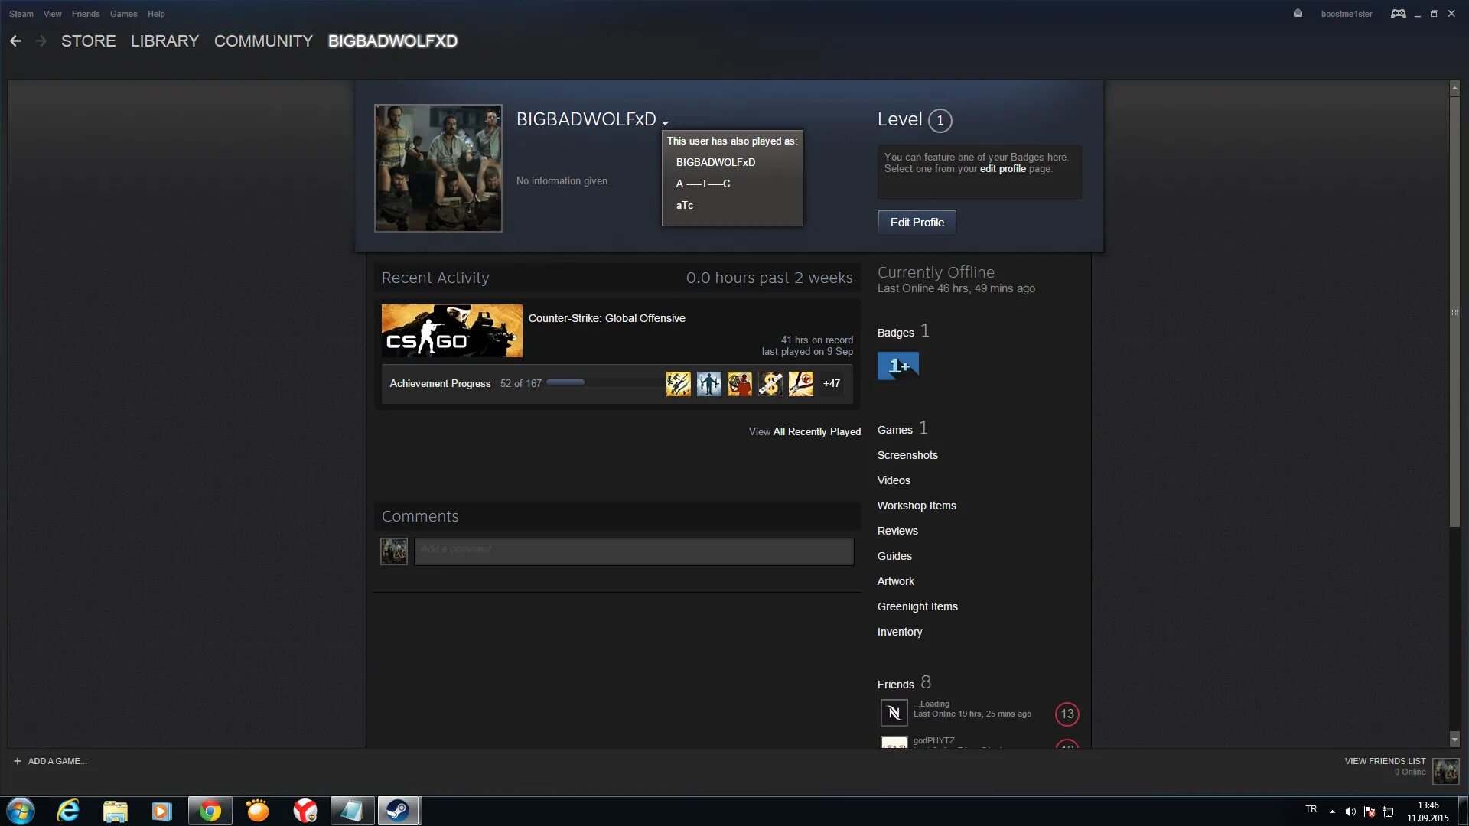1469x826 pixels.
Task: Open the Achievement Progress link
Action: (440, 384)
